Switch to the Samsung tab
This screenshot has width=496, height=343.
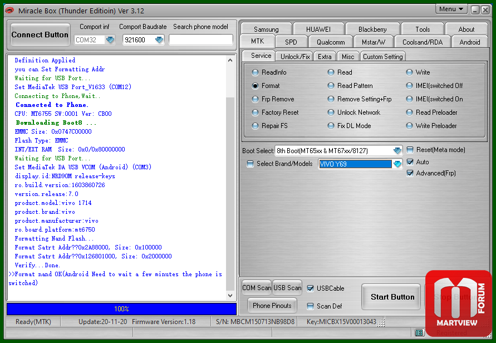(266, 29)
